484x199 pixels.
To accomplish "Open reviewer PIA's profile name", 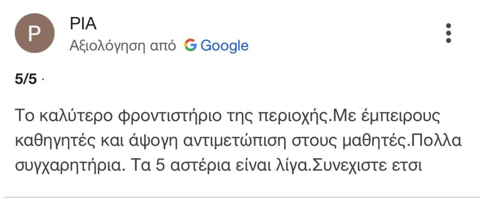I will tap(83, 25).
